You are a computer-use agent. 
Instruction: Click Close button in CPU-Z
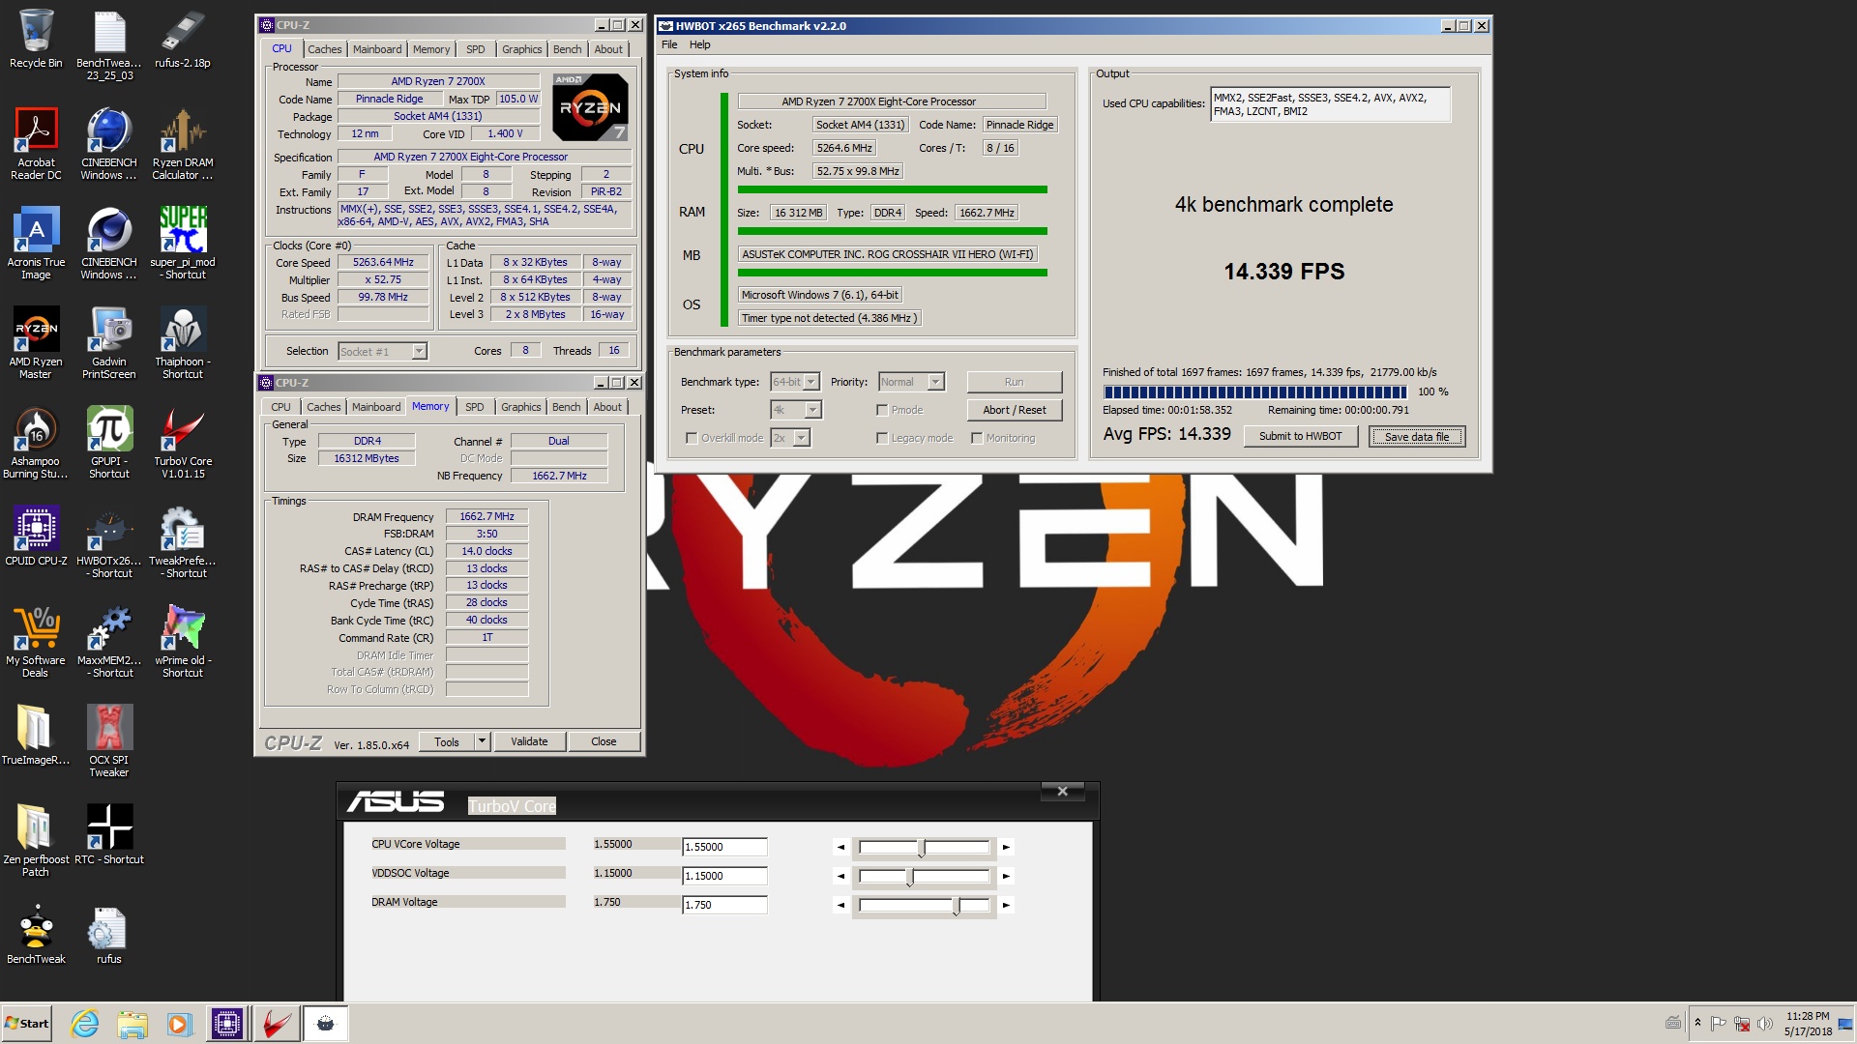coord(604,741)
